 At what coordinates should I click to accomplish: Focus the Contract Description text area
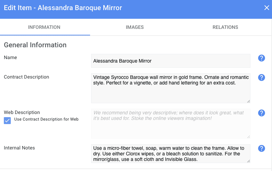tap(170, 88)
